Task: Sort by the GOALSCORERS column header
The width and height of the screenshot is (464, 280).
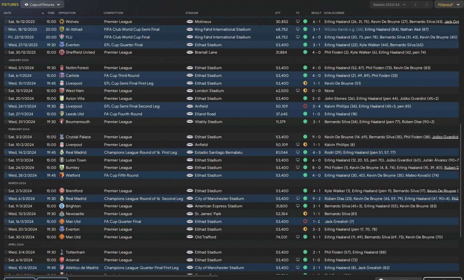Action: [335, 13]
